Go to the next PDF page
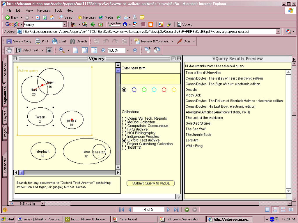 [168, 210]
